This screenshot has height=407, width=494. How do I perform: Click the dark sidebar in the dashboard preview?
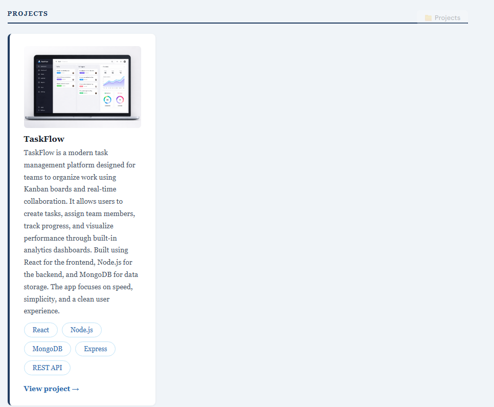pyautogui.click(x=43, y=87)
